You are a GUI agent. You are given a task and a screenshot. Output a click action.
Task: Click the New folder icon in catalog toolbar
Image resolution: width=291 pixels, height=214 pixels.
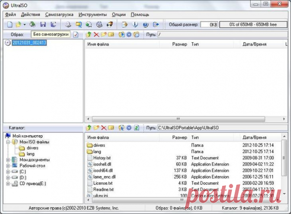pos(97,127)
